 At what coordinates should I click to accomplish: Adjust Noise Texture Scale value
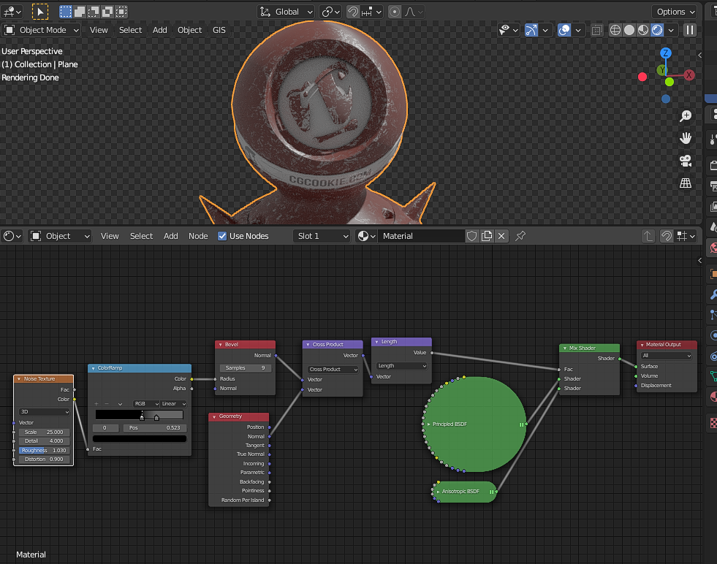(x=44, y=432)
